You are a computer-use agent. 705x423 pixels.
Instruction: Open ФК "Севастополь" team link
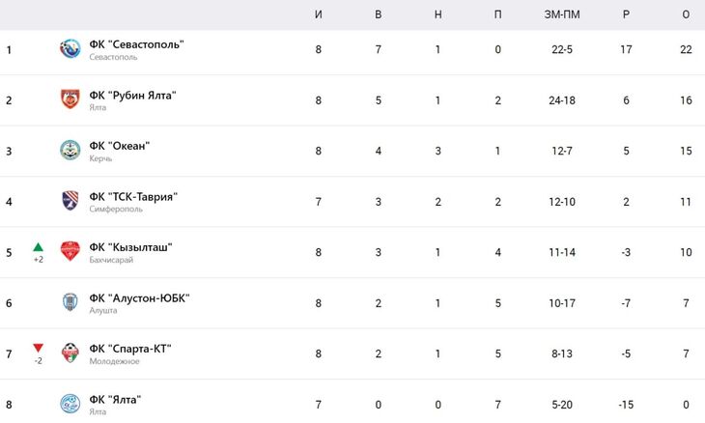[136, 44]
